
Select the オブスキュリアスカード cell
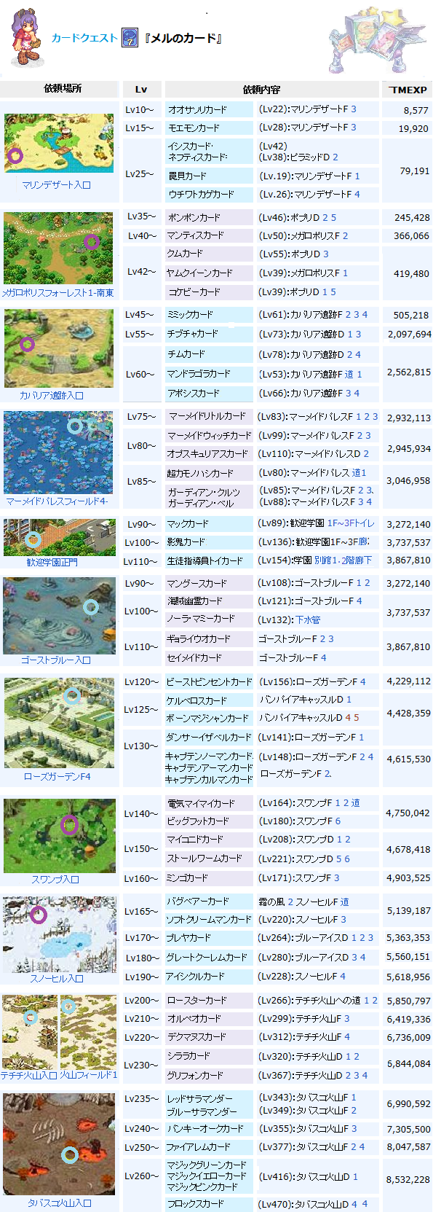pos(209,454)
